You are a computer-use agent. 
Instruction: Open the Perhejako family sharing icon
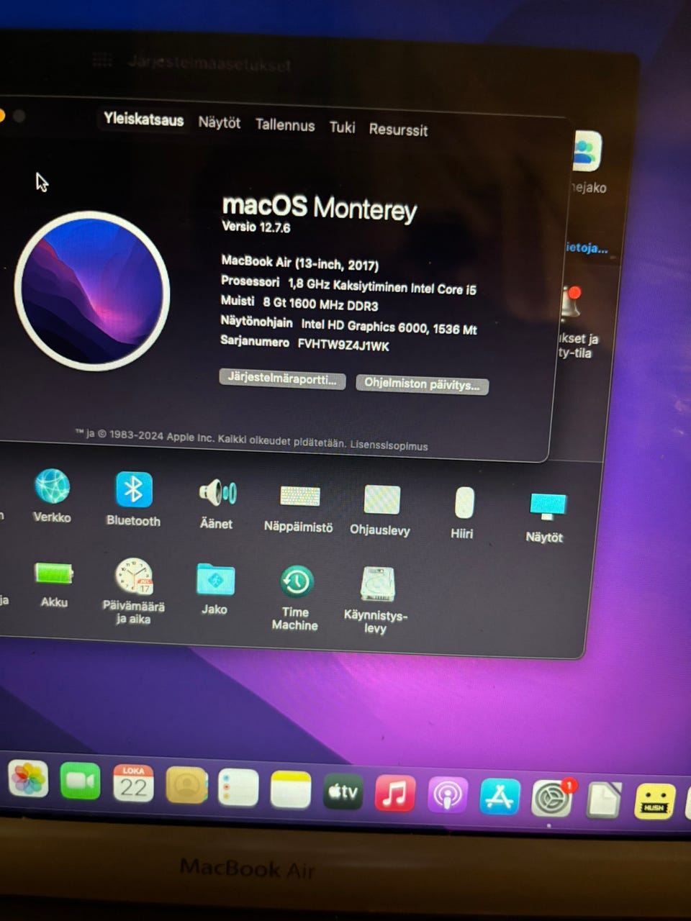(x=587, y=151)
